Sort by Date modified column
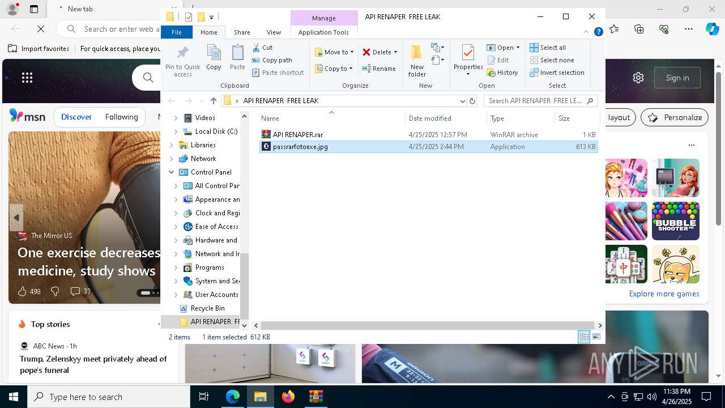The image size is (725, 408). click(446, 118)
